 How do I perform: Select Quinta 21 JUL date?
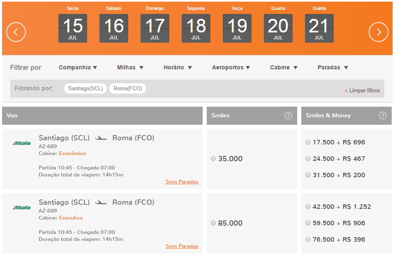click(x=319, y=28)
